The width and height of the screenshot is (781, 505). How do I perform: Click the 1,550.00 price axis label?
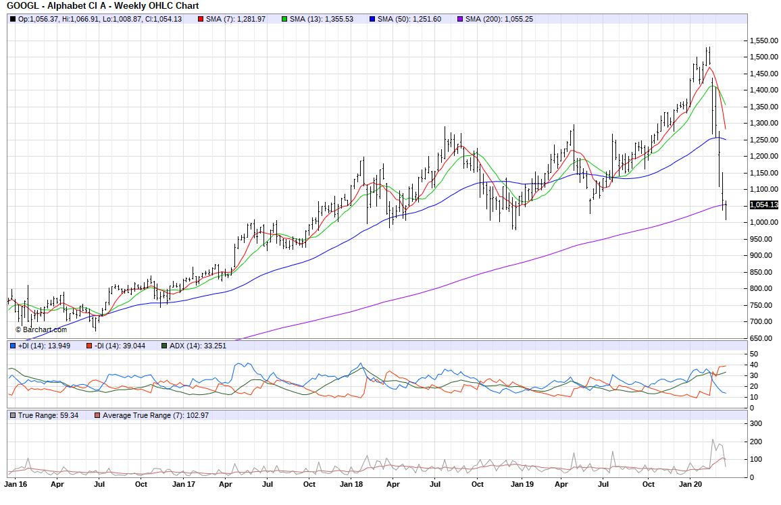pyautogui.click(x=763, y=41)
